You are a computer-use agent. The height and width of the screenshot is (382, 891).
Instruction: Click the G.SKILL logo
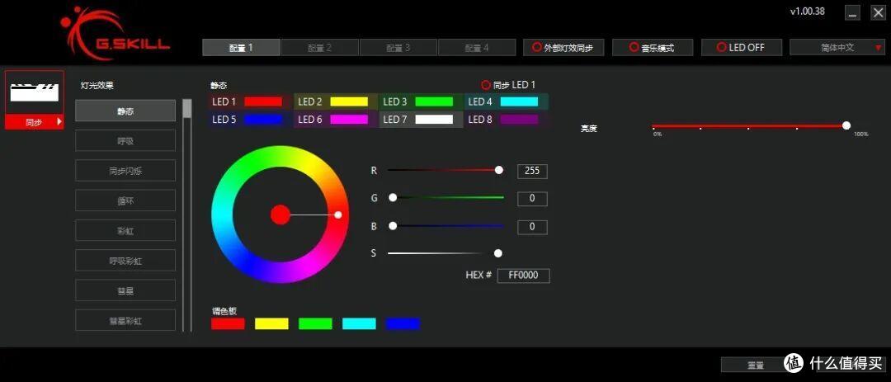pyautogui.click(x=115, y=34)
